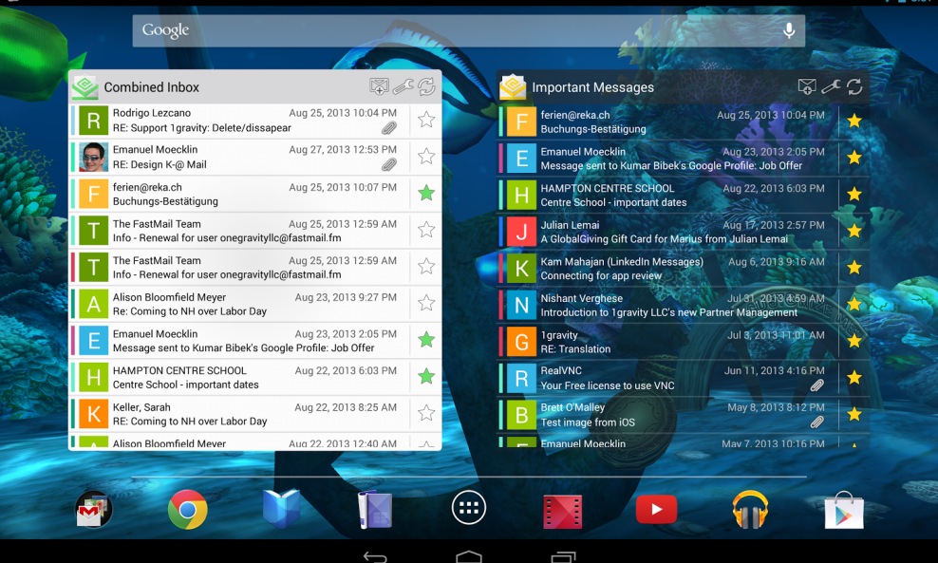Unstar Julian Lemai's GlobalGiving email
The width and height of the screenshot is (938, 563).
tap(854, 231)
